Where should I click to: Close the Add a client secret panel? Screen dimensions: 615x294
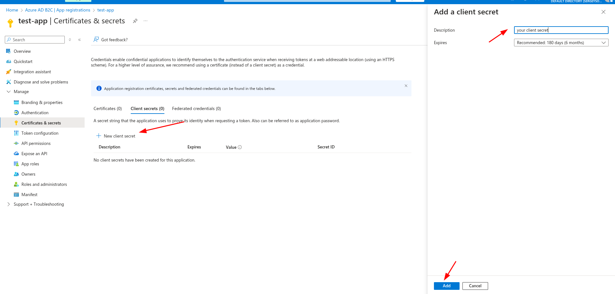(x=603, y=12)
